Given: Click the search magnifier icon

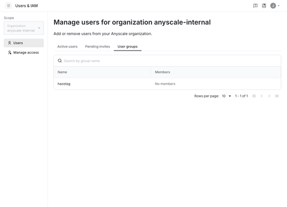Looking at the screenshot, I should 60,61.
